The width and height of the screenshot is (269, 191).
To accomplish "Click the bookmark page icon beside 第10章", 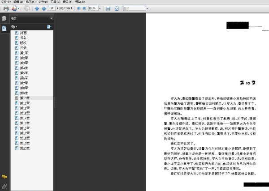I will (17, 98).
